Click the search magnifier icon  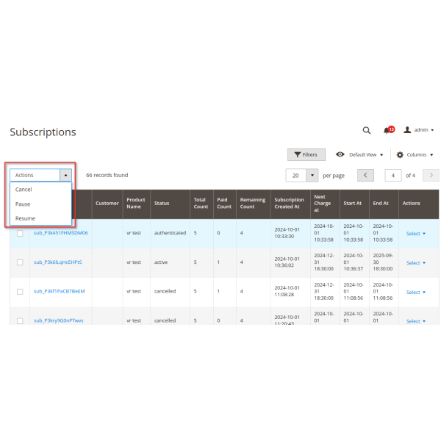pos(366,130)
